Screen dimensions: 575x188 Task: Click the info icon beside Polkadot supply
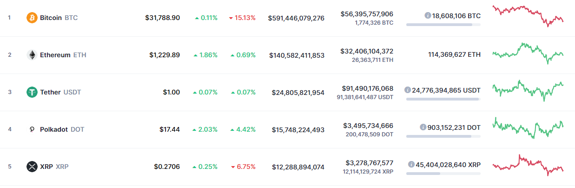tap(423, 127)
